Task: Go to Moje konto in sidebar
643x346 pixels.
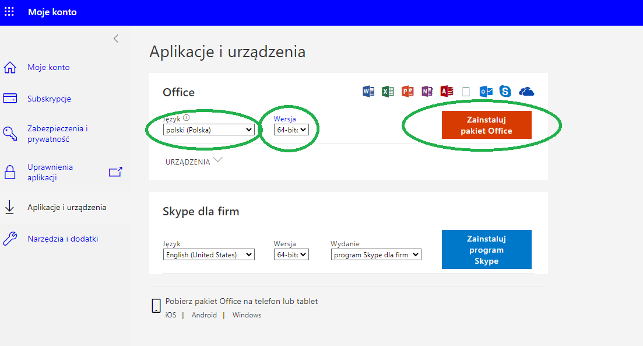Action: (x=48, y=67)
